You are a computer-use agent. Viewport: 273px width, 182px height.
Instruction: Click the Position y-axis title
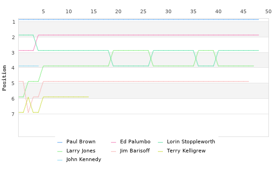click(4, 78)
